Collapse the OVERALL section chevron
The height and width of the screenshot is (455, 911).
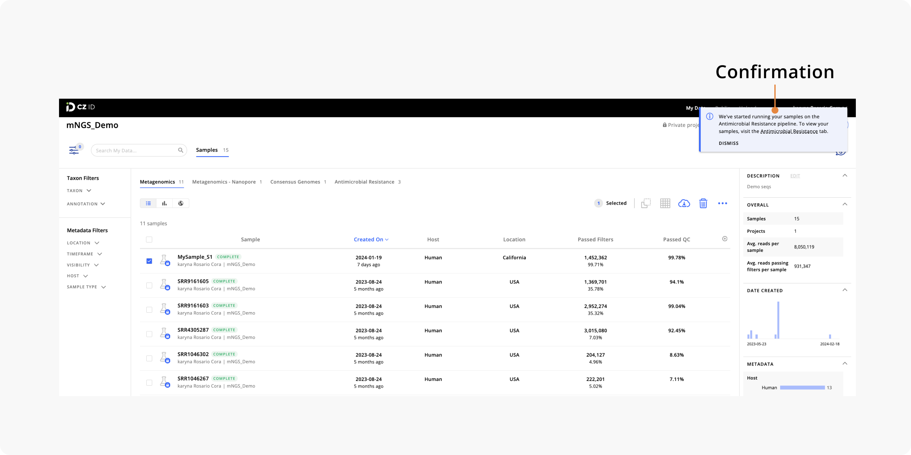845,204
